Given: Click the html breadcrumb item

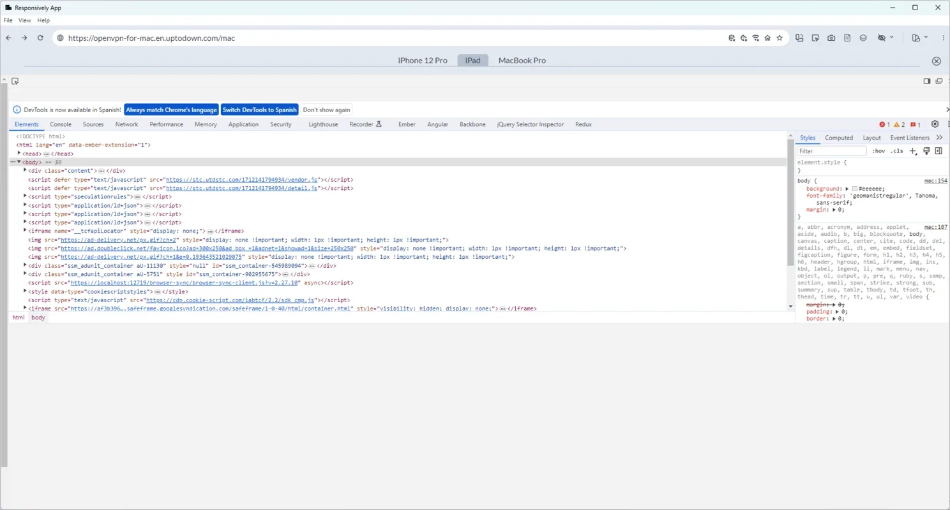Looking at the screenshot, I should 19,317.
